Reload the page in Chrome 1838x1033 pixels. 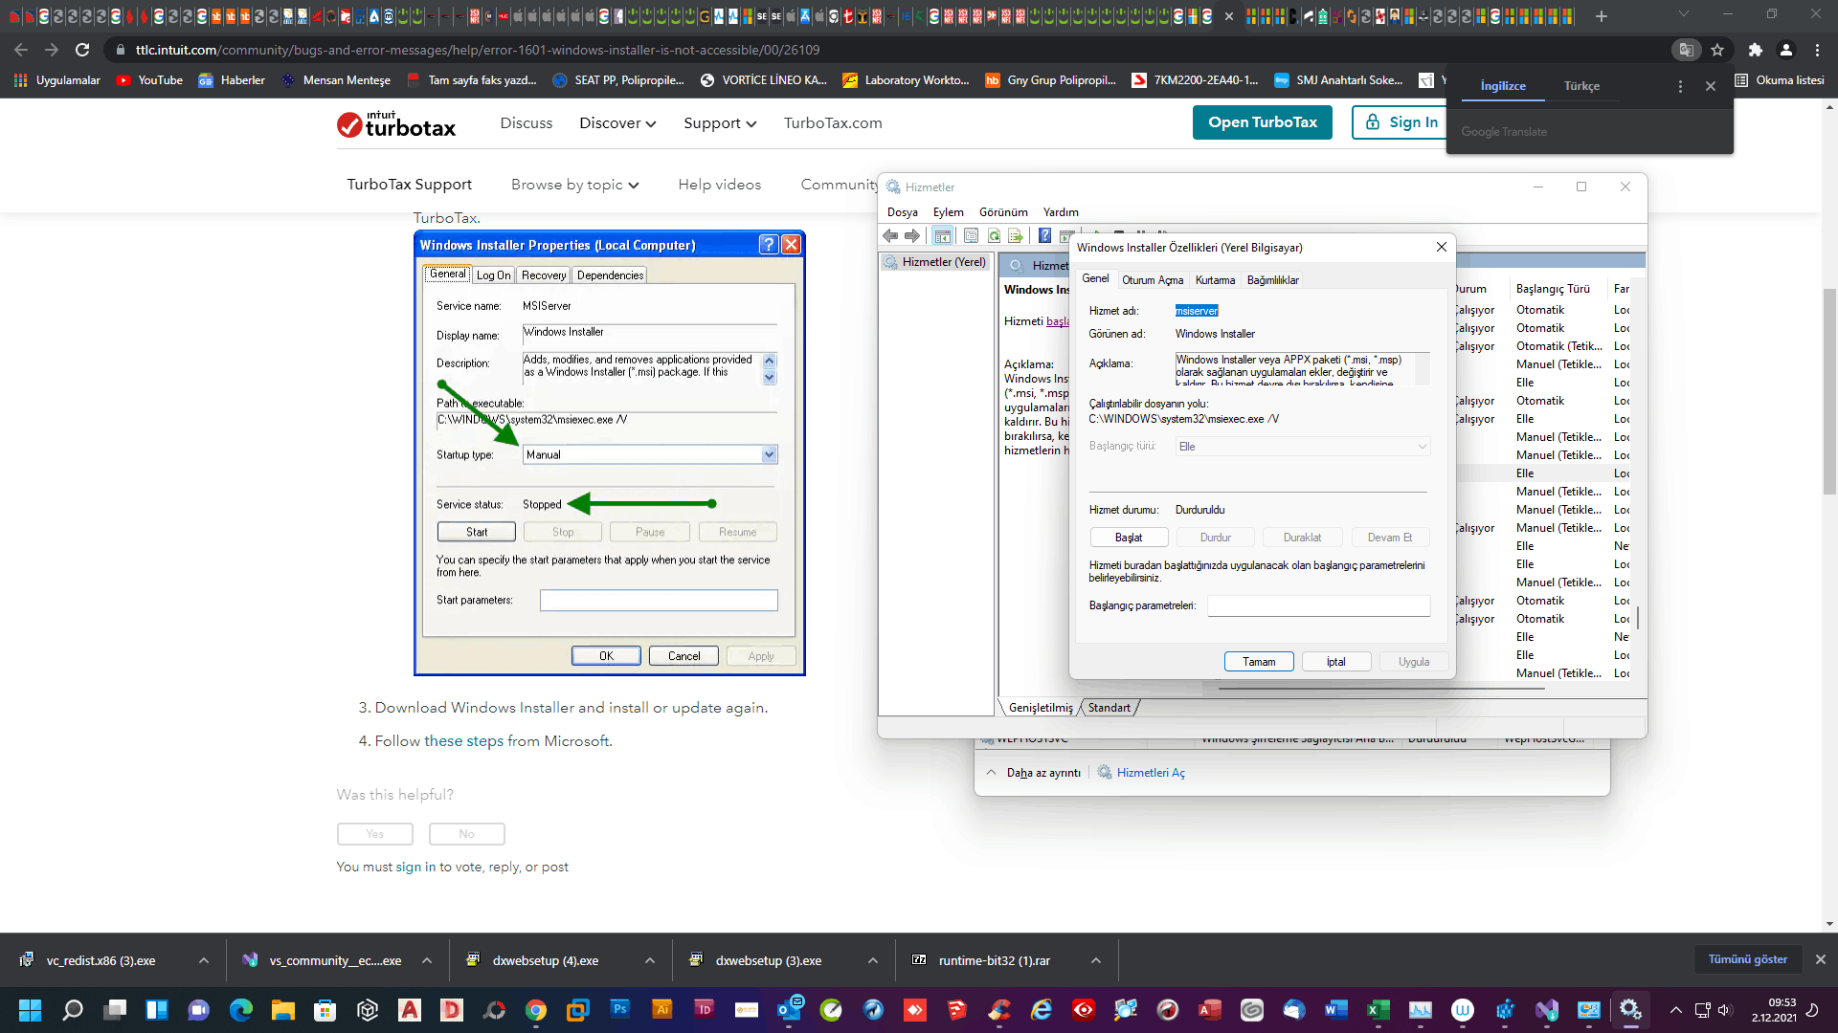click(82, 50)
